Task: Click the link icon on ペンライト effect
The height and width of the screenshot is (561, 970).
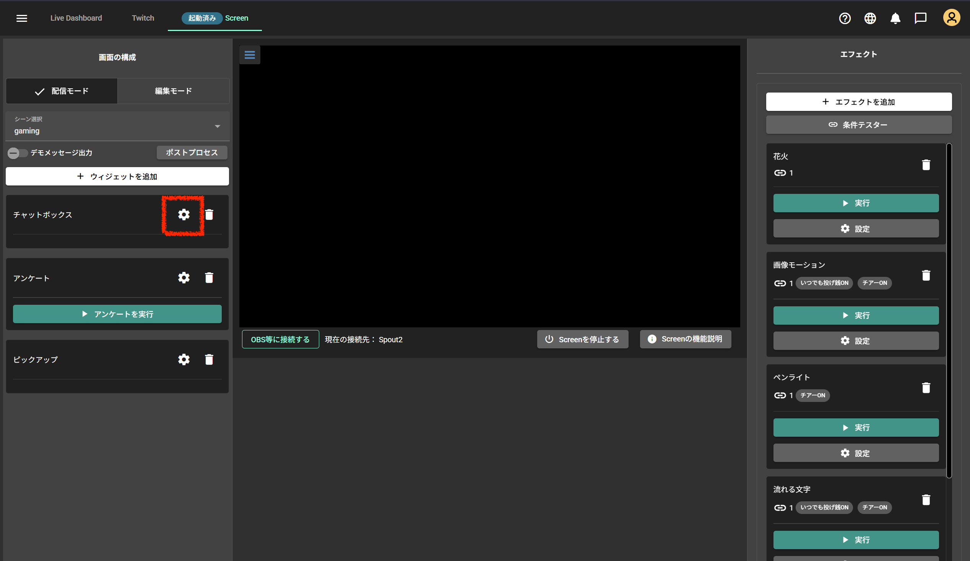Action: pyautogui.click(x=780, y=395)
